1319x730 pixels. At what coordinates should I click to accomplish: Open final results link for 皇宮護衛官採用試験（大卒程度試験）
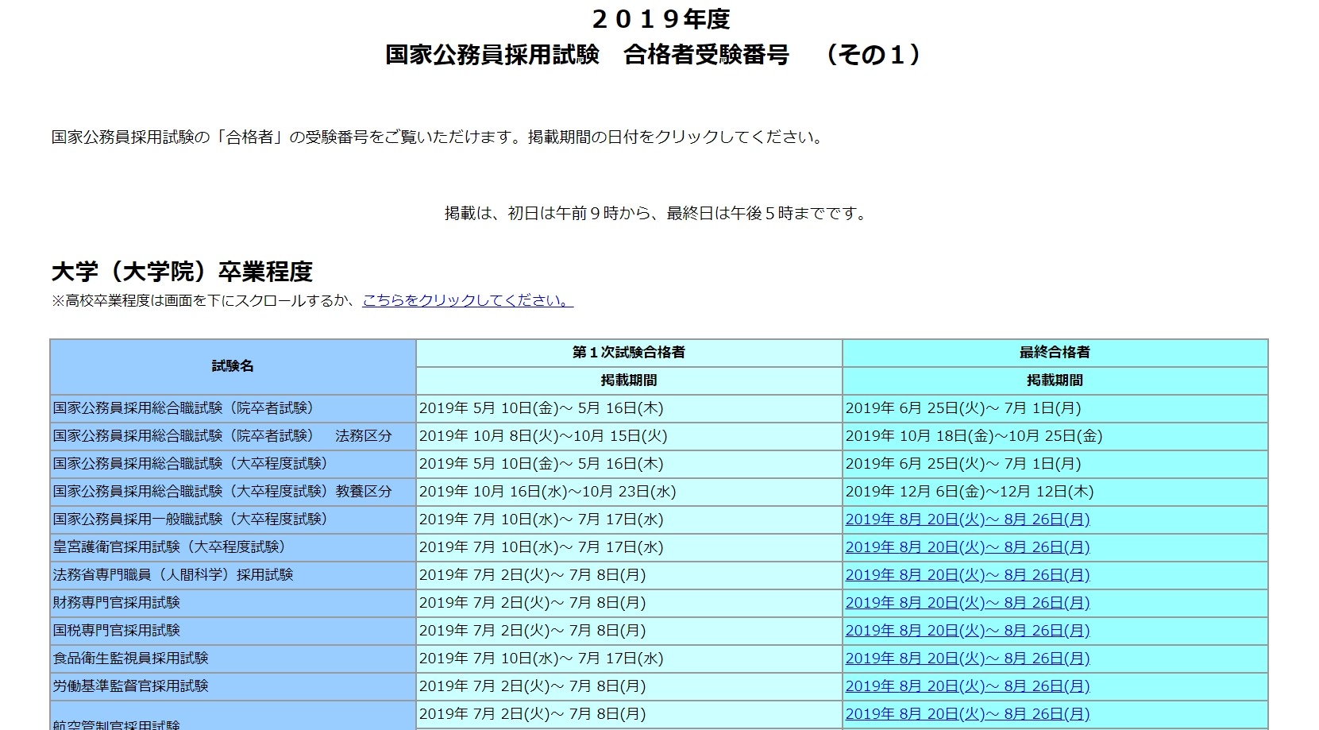[x=967, y=547]
